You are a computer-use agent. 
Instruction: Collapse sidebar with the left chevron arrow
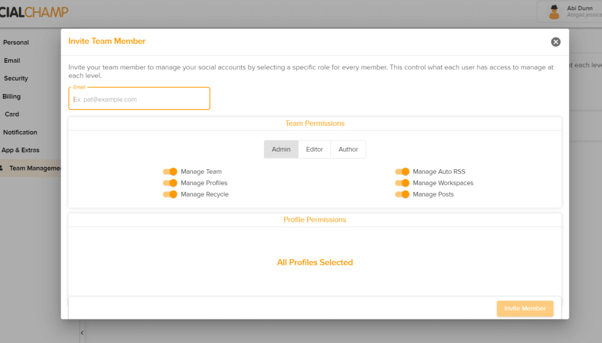pyautogui.click(x=82, y=332)
